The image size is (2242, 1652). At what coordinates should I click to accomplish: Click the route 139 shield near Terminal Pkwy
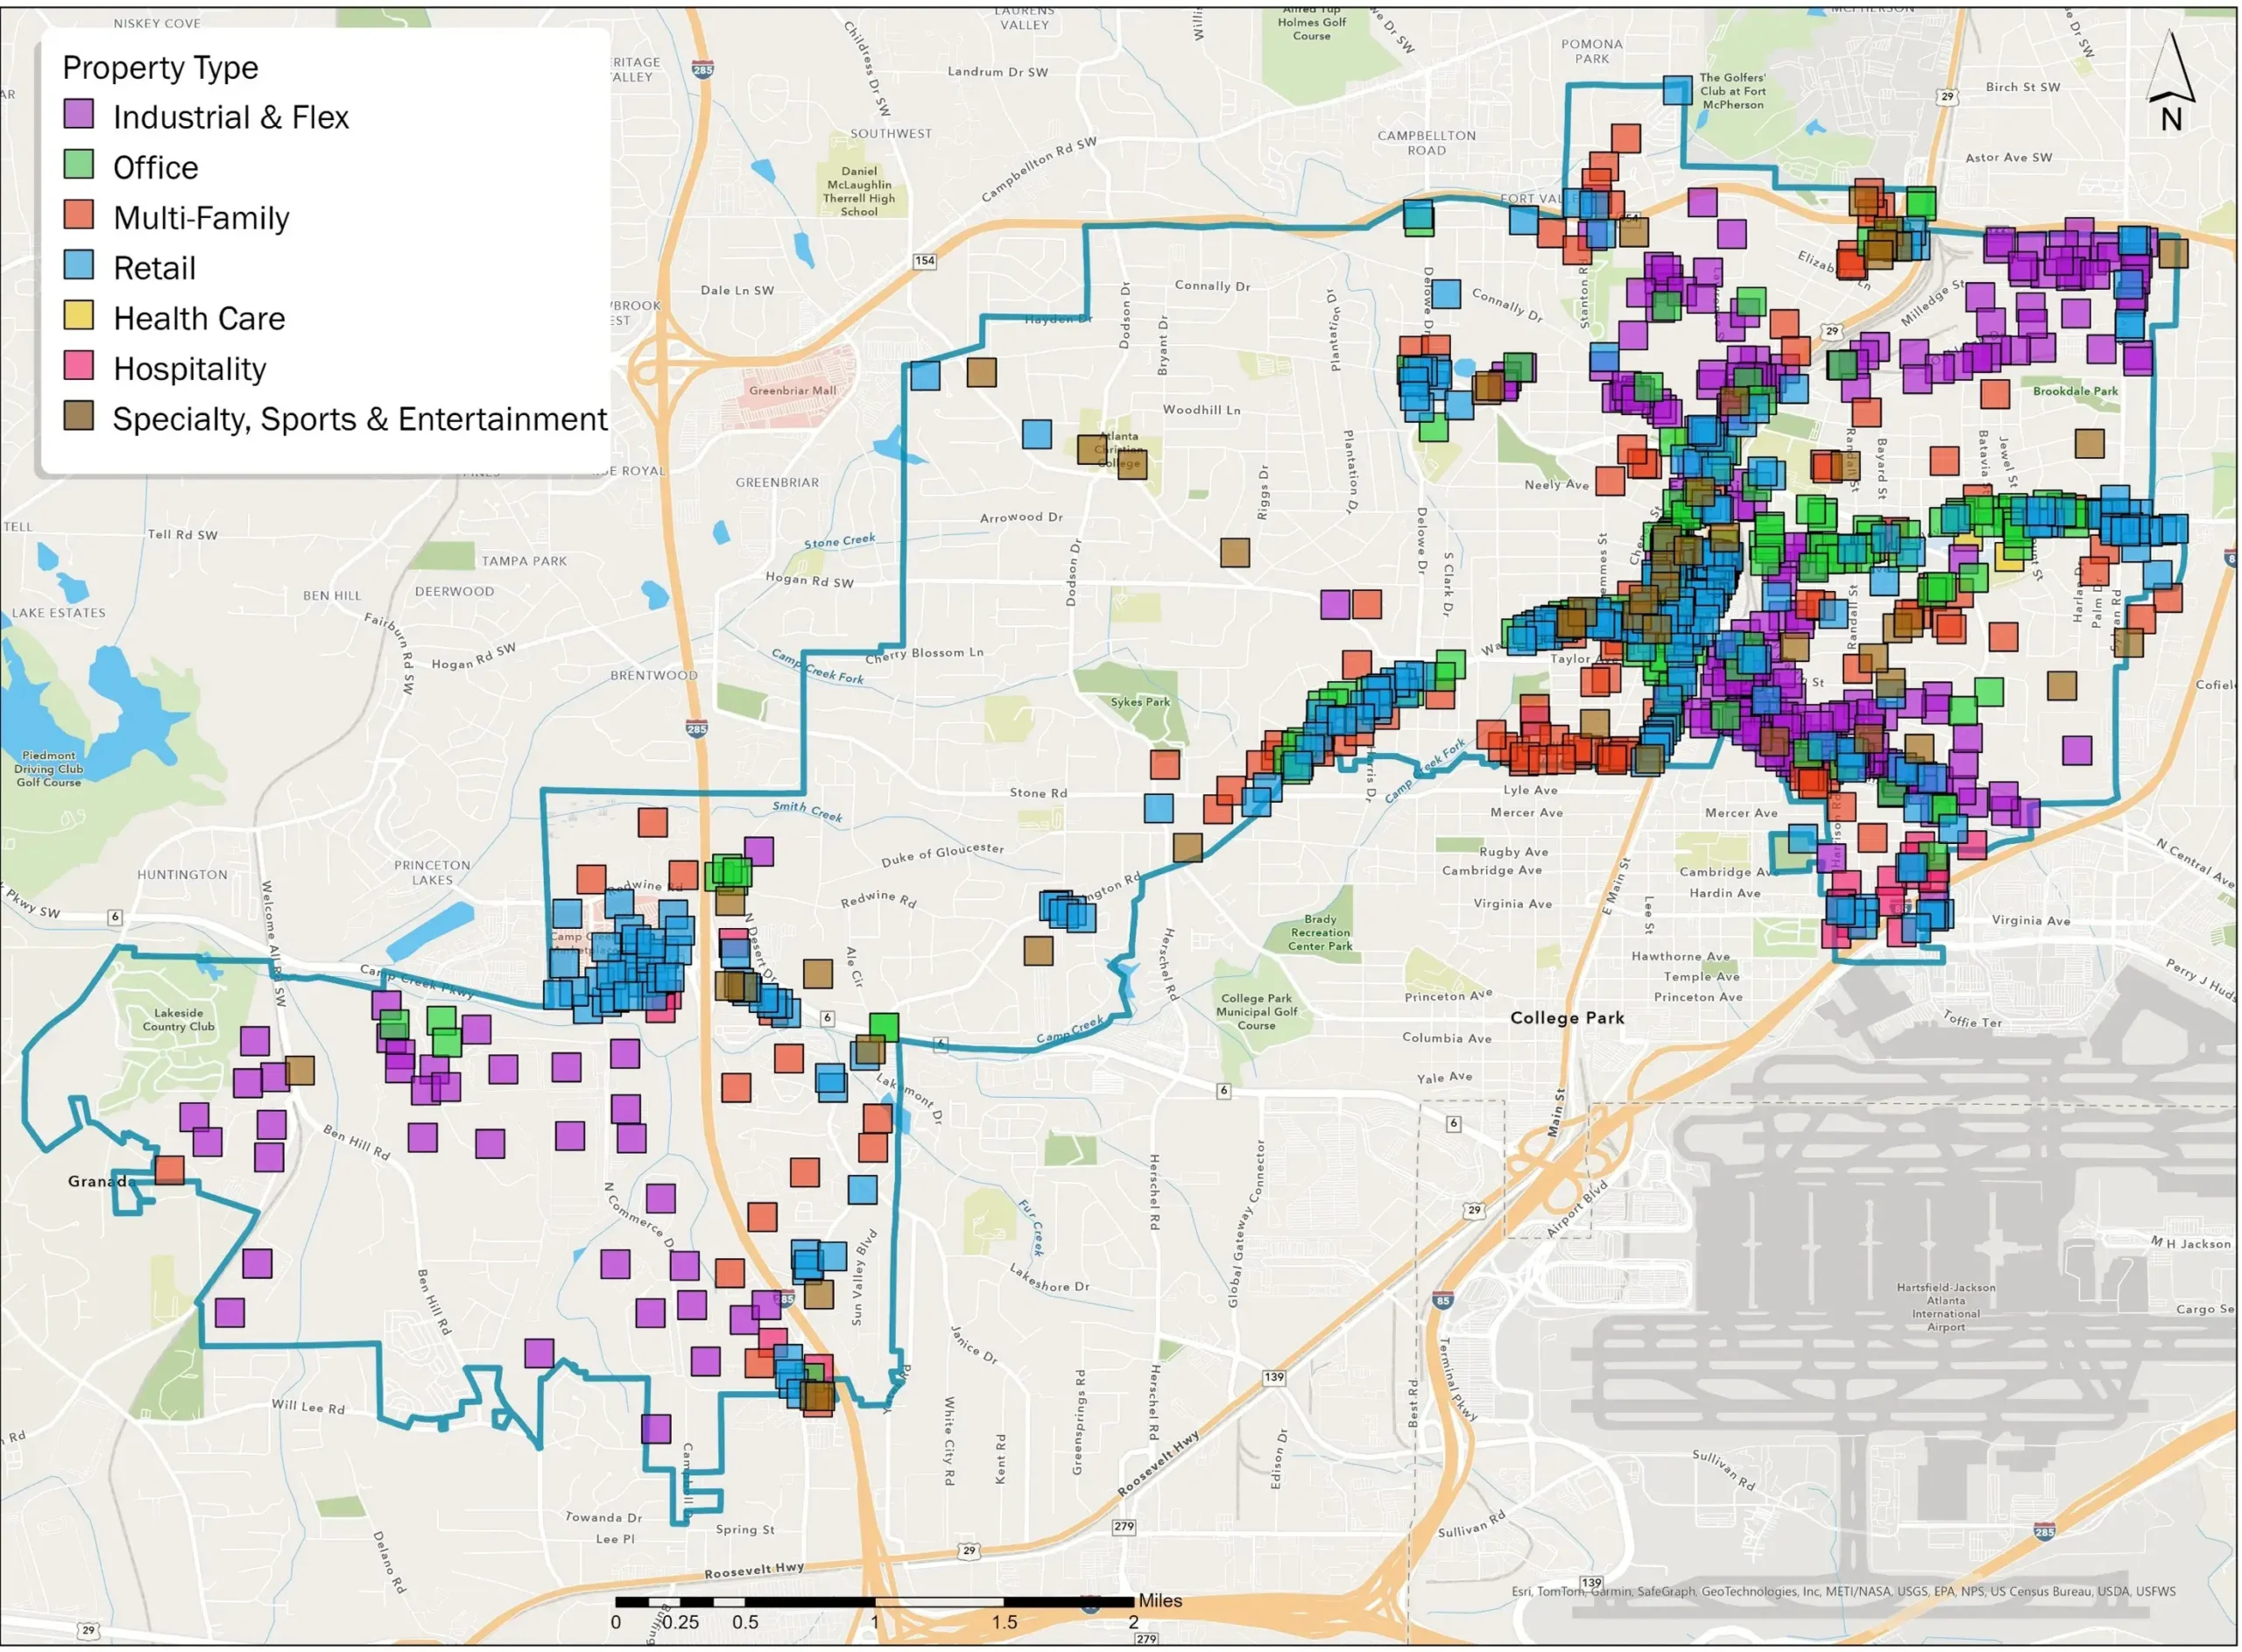1273,1377
